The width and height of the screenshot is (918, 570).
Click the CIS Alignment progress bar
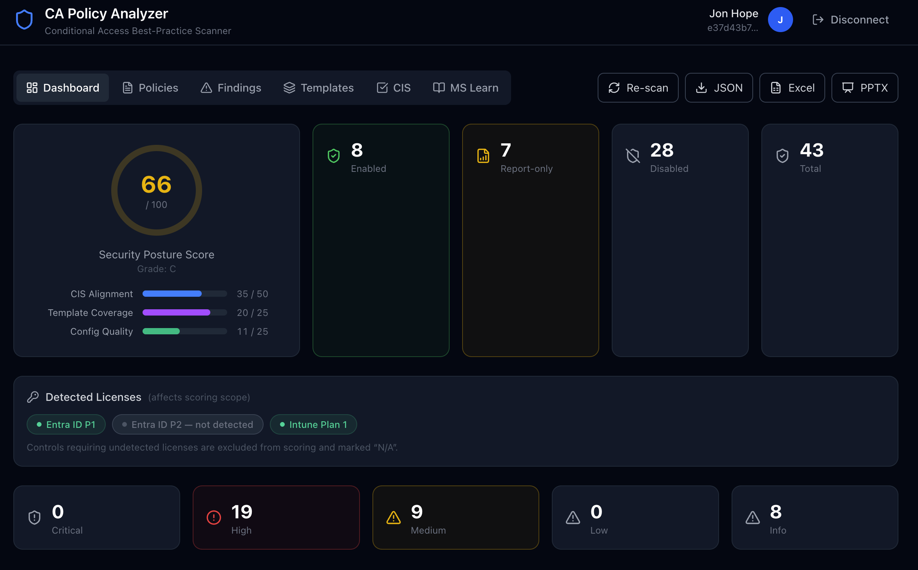coord(185,294)
